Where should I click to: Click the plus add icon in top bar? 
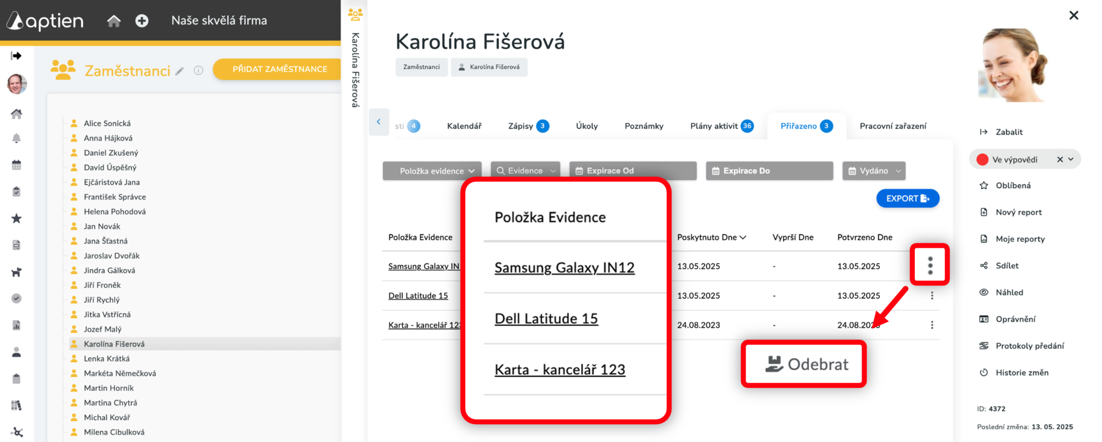[142, 21]
